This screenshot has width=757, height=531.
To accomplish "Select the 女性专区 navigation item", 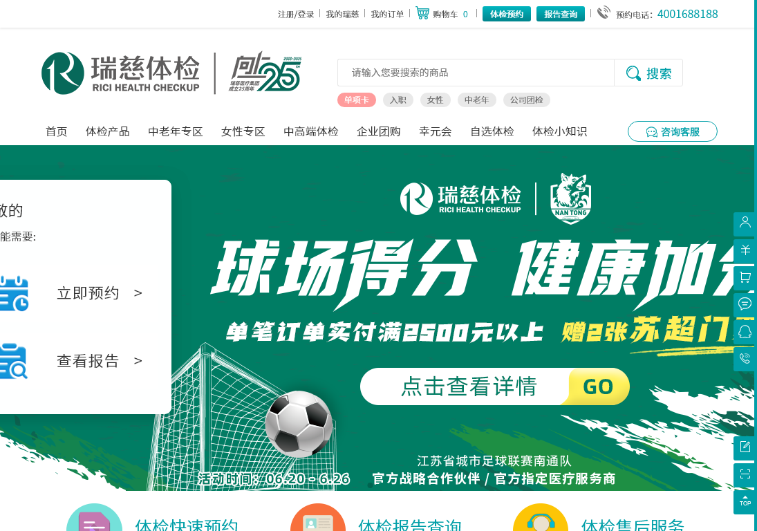I will [243, 131].
